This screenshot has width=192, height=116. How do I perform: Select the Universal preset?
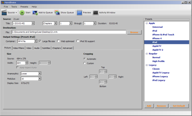coord(157,27)
